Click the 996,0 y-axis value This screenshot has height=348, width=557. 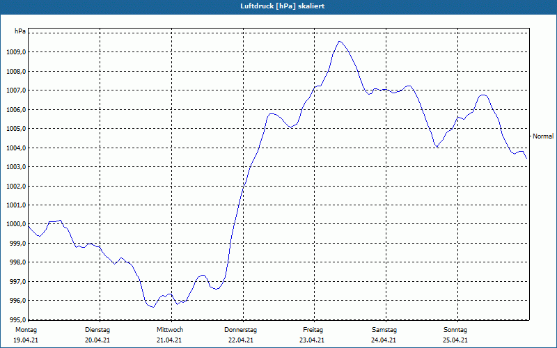(17, 301)
